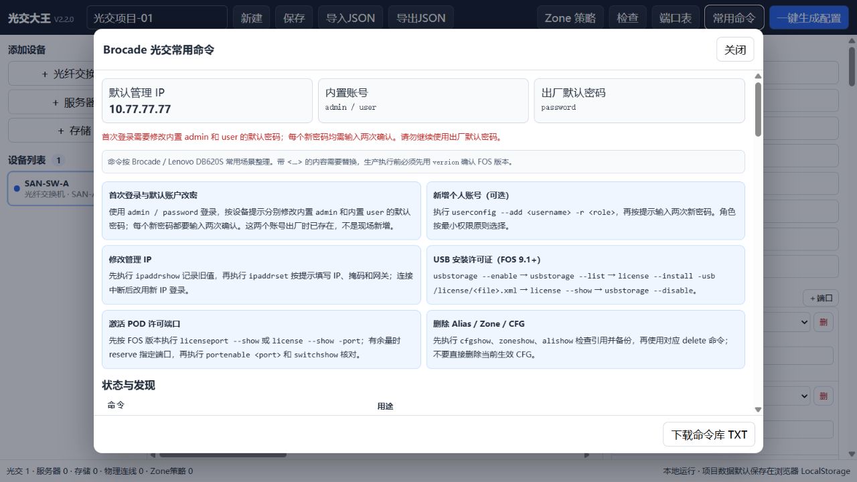Click the Brocade 光交常用命令 dialog title
857x482 pixels.
(x=159, y=50)
